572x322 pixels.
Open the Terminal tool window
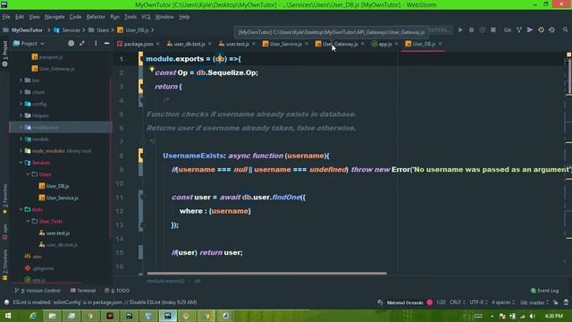[x=83, y=291]
